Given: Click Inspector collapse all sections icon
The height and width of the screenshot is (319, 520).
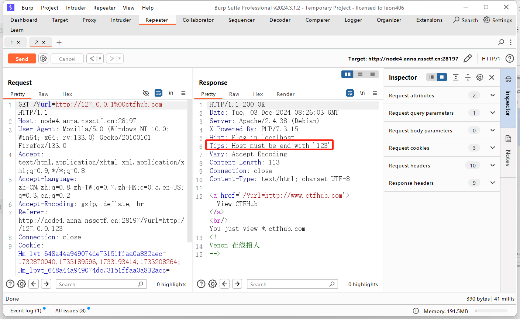Looking at the screenshot, I should coord(468,77).
